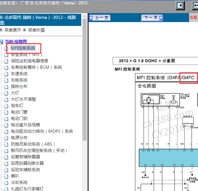Open 礼貌灯&行李箱灯 entry
The width and height of the screenshot is (198, 191).
(27, 189)
